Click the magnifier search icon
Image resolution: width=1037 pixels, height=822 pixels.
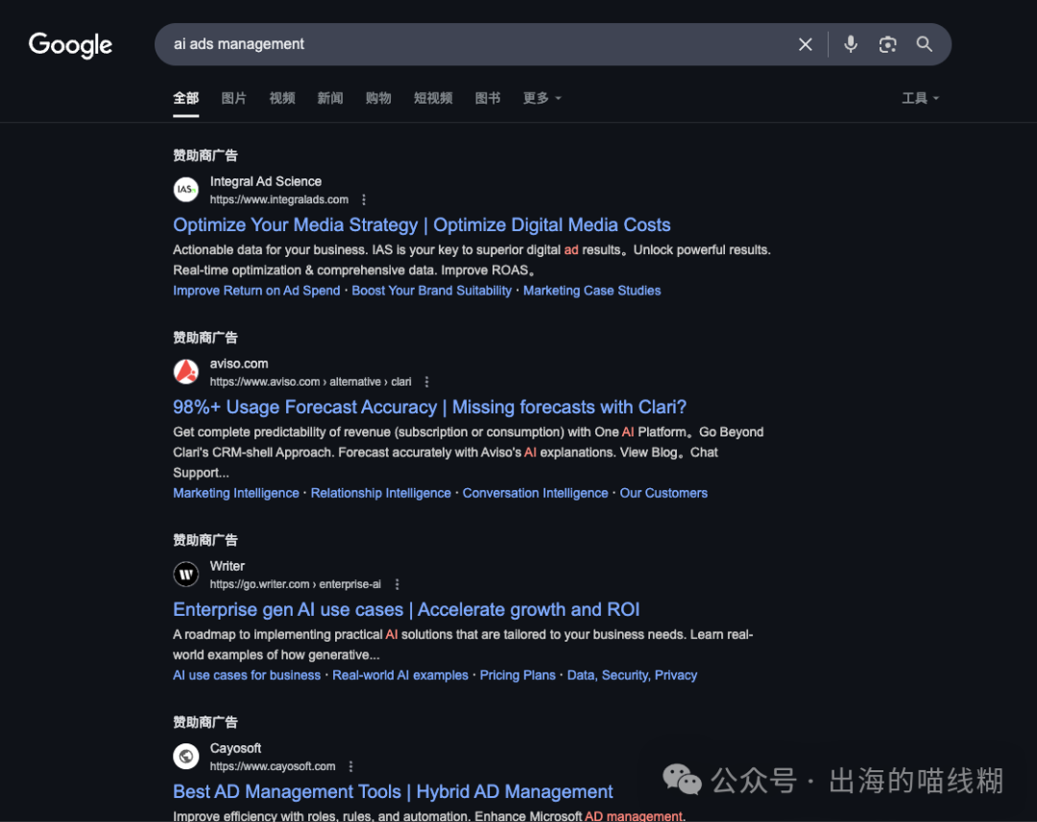pos(924,44)
